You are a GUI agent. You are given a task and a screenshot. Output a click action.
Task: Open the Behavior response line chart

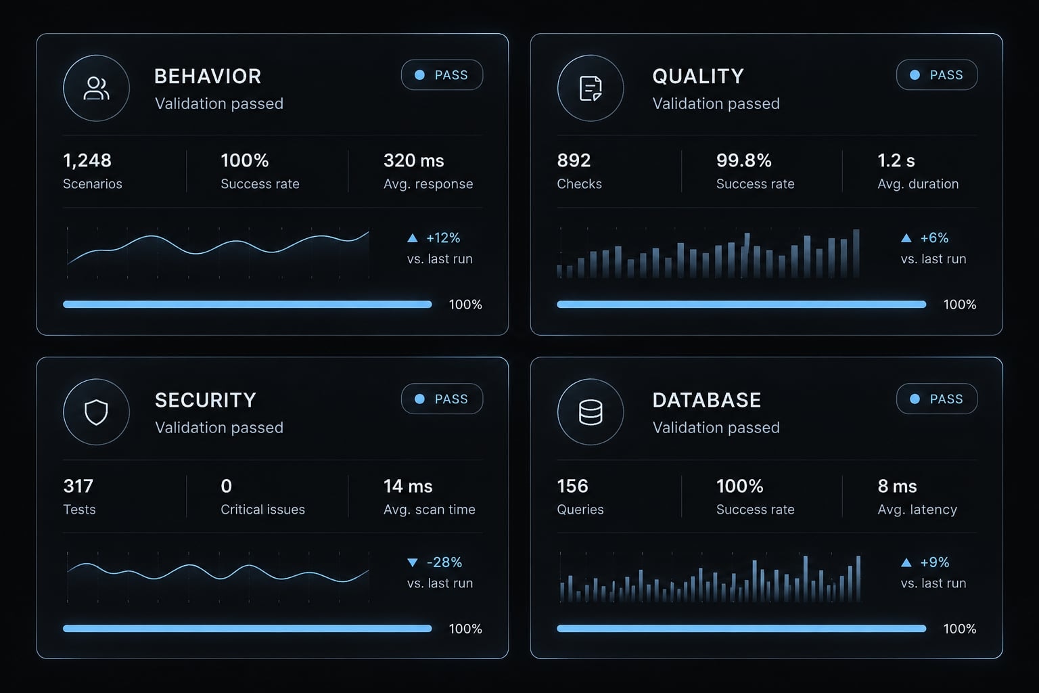pos(218,252)
